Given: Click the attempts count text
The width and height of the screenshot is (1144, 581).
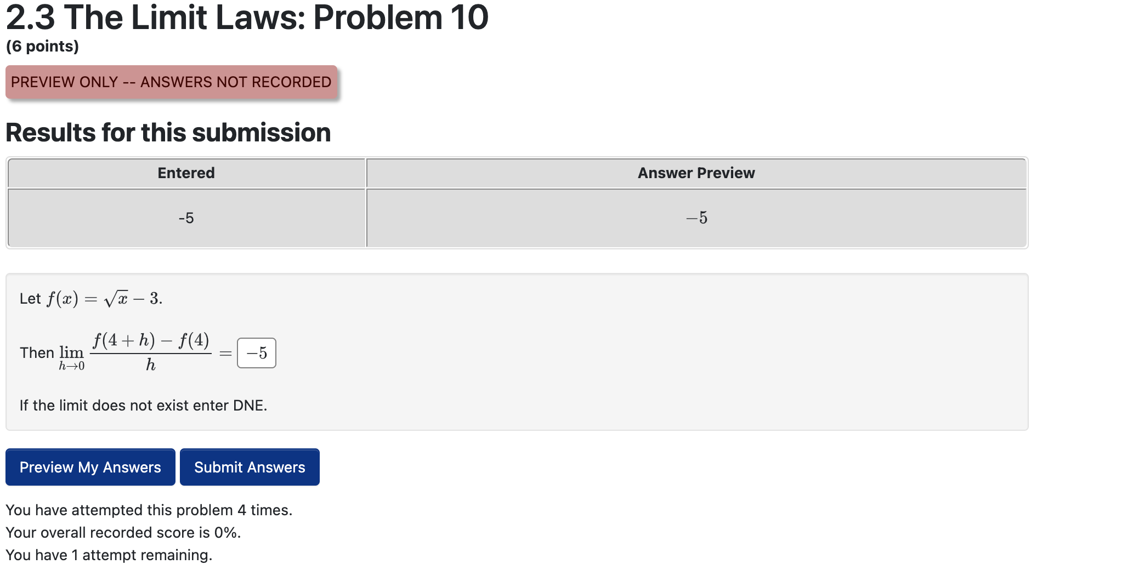Looking at the screenshot, I should click(x=148, y=510).
